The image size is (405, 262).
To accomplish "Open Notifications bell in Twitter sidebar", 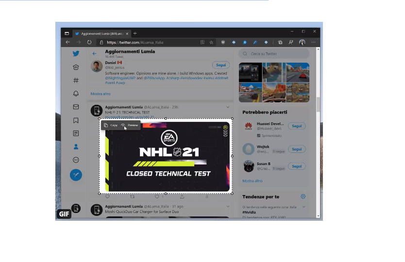I will [x=76, y=94].
